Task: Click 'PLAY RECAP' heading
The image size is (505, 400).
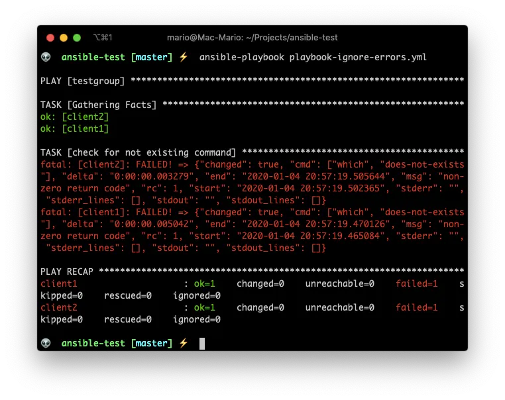Action: (67, 272)
